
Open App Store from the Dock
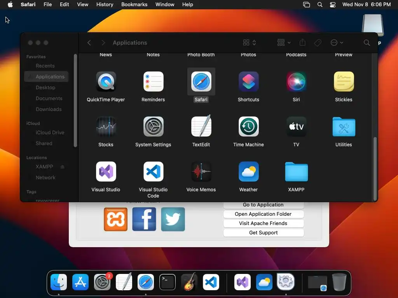point(80,282)
